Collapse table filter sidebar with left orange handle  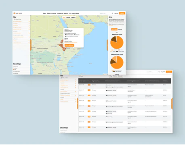click(78, 104)
